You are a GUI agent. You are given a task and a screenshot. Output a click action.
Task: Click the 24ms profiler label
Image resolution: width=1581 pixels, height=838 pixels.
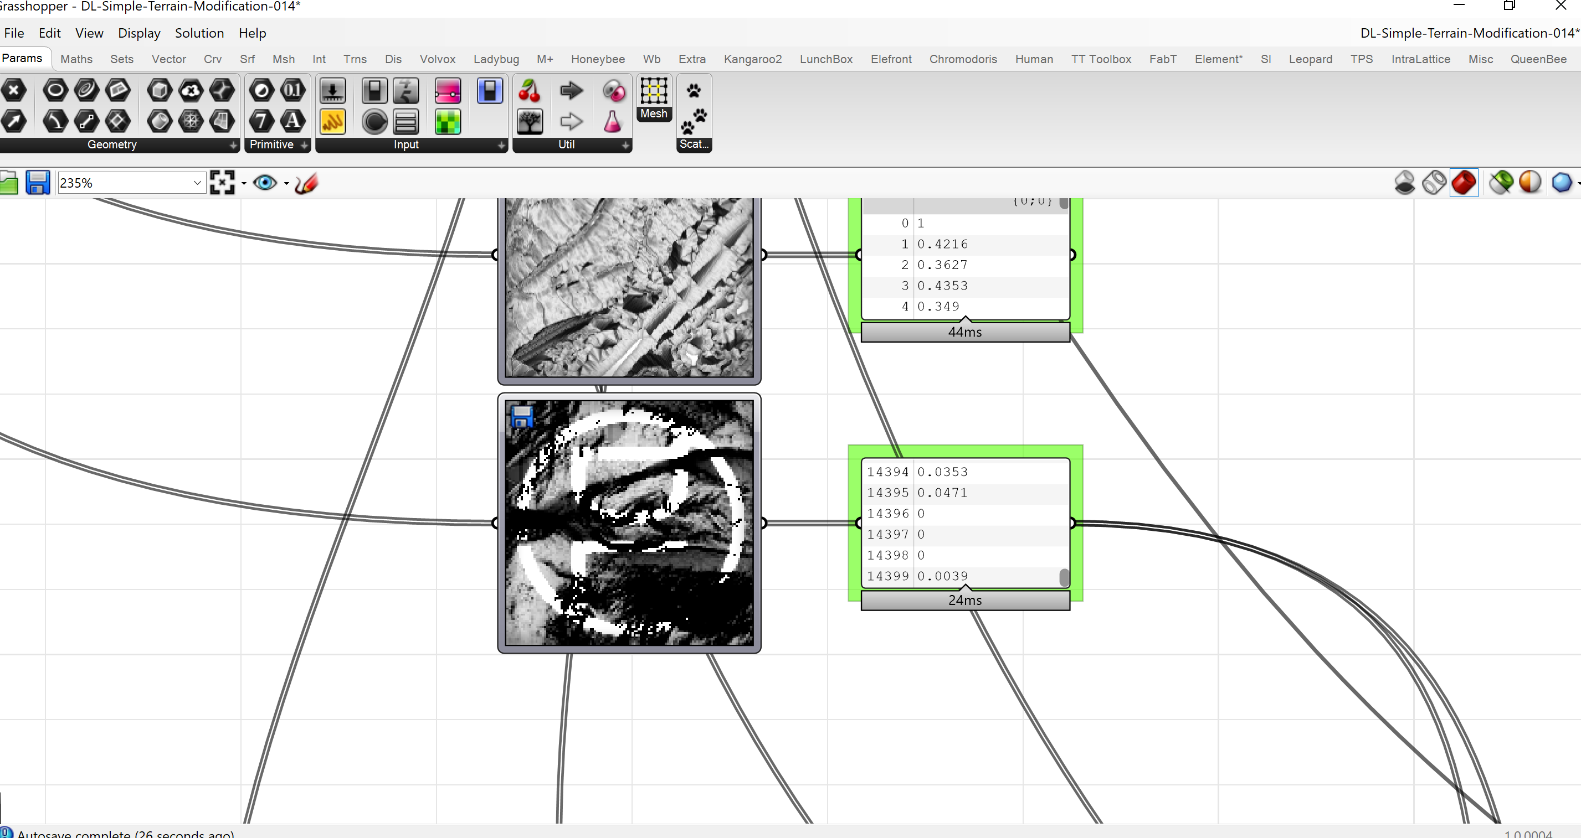tap(965, 600)
